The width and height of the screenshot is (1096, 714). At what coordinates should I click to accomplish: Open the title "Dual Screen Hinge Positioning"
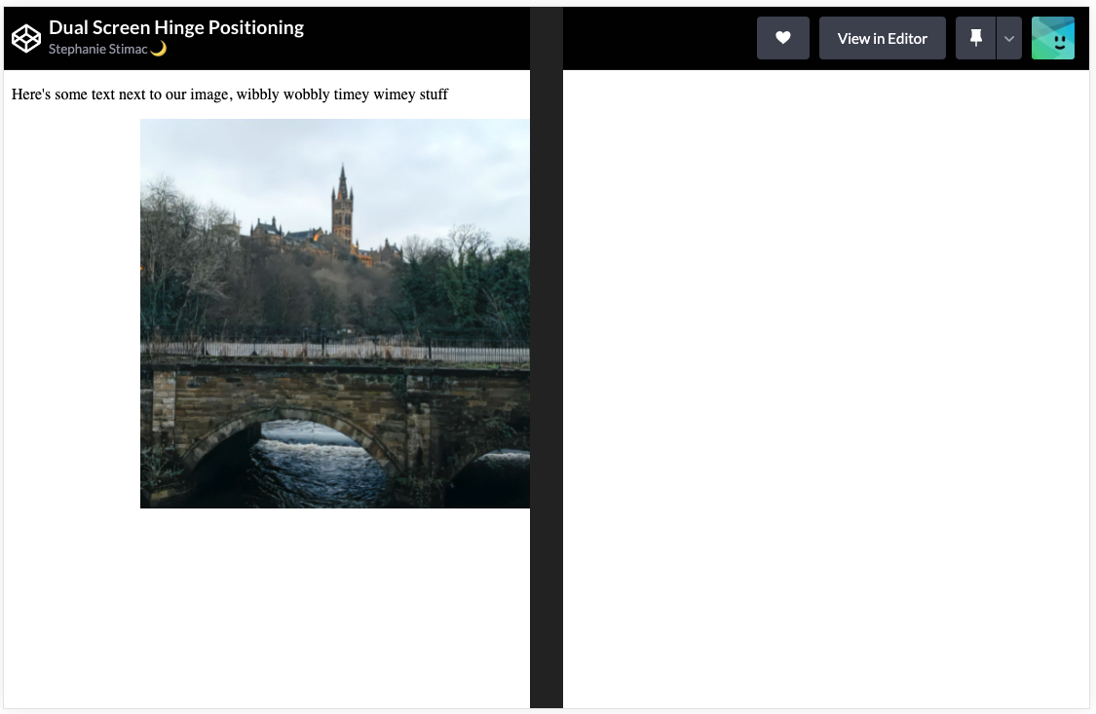(x=176, y=26)
